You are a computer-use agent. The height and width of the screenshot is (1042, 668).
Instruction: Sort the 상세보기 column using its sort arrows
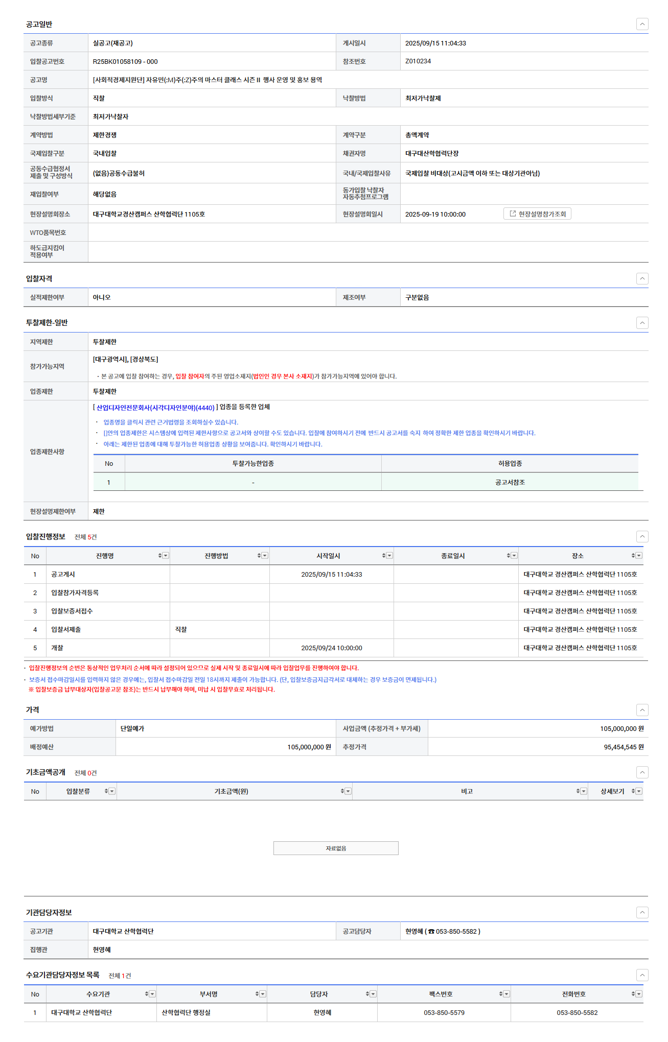tap(633, 791)
